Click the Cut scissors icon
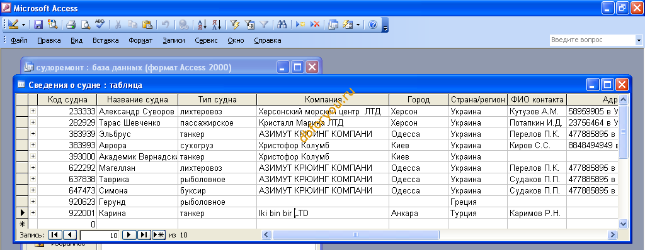645x250 pixels. [x=118, y=24]
